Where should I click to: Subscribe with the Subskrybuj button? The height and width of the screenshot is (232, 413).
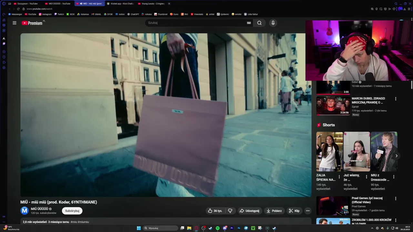[x=72, y=211]
